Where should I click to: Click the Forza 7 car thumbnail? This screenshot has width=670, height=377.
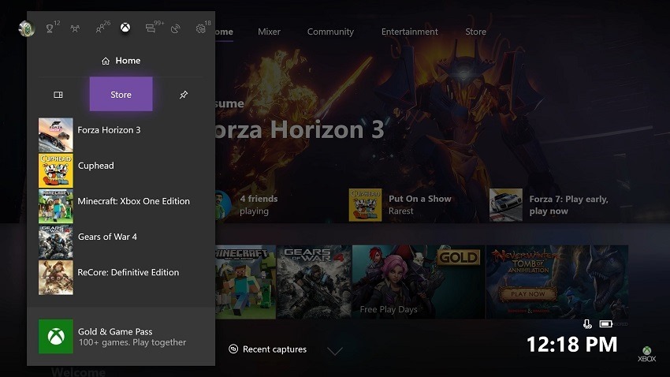point(505,205)
